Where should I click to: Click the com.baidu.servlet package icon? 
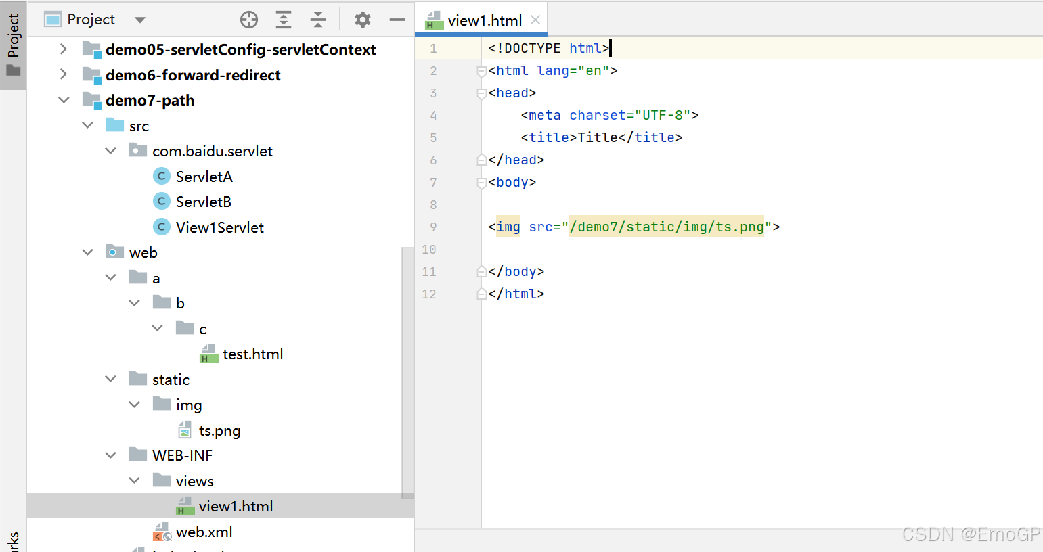point(138,150)
